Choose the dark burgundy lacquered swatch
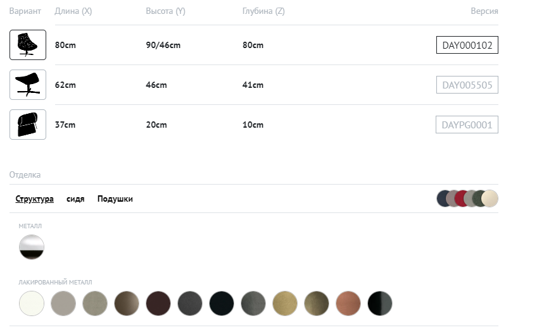The image size is (556, 330). pos(158,303)
